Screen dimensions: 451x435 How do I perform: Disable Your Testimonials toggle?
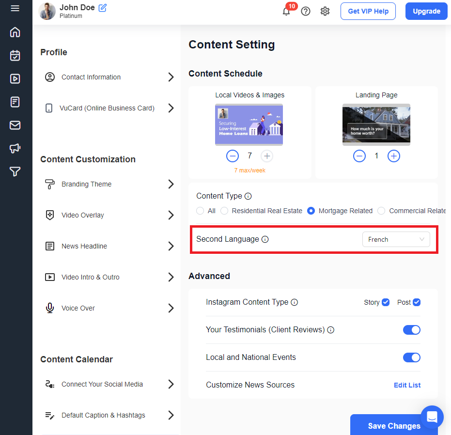click(412, 330)
